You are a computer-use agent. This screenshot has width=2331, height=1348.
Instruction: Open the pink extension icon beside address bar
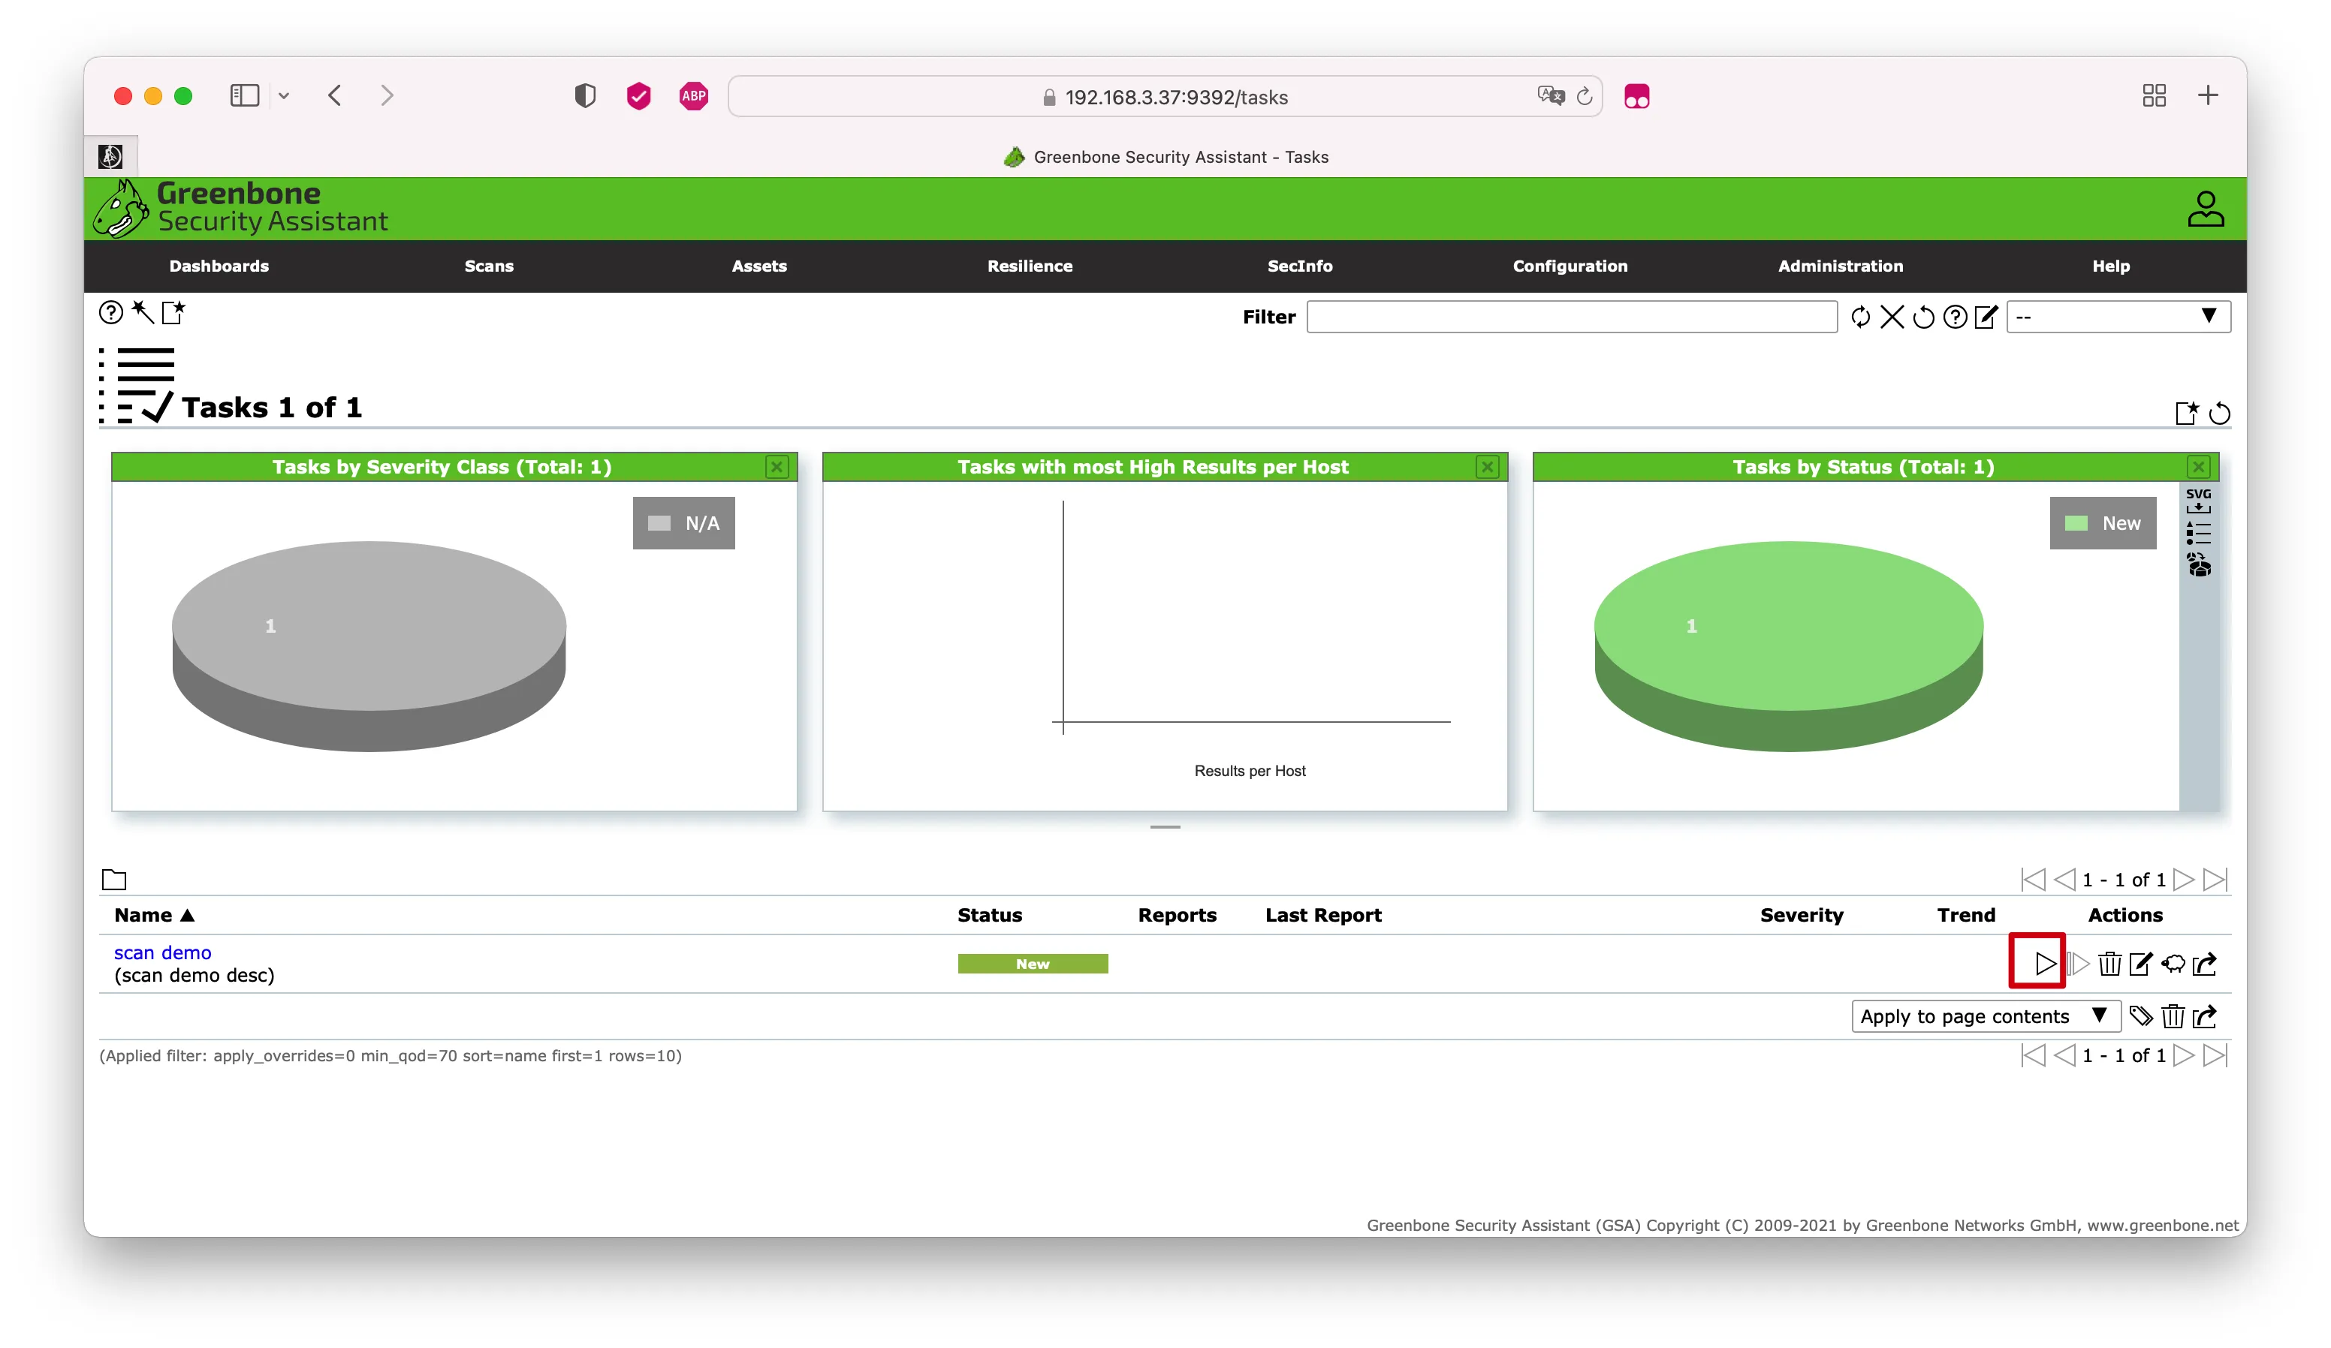1636,96
